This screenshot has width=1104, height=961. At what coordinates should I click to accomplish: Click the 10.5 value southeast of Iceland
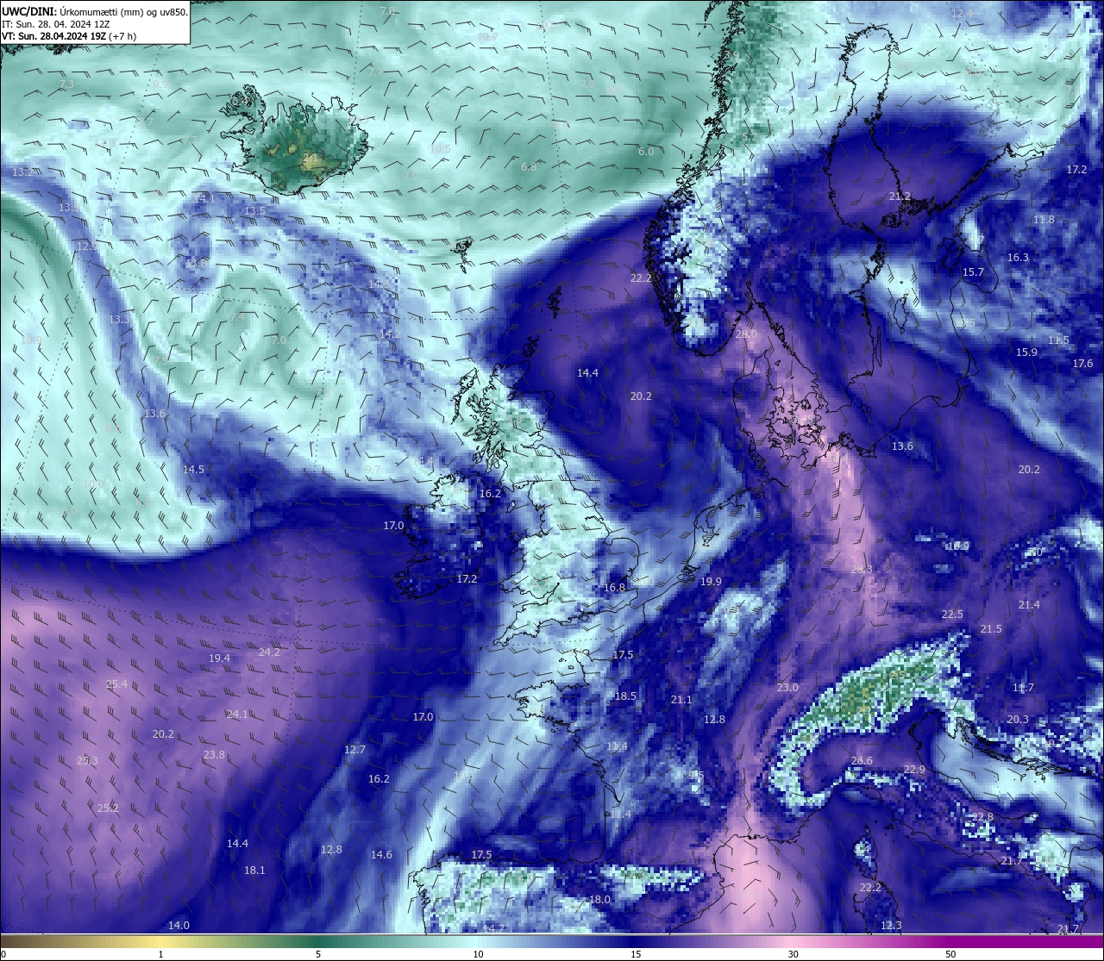(x=440, y=149)
